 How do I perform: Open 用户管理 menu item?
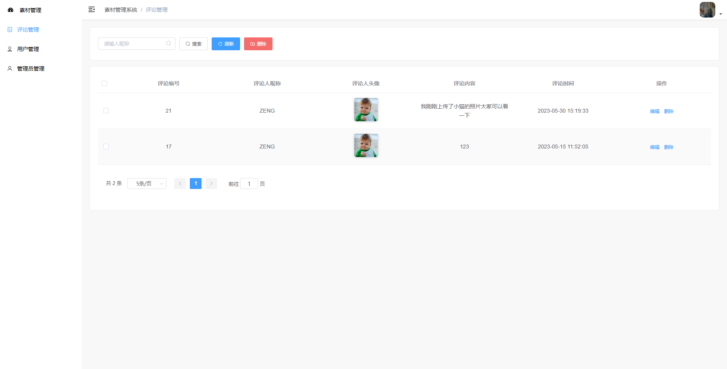[28, 49]
